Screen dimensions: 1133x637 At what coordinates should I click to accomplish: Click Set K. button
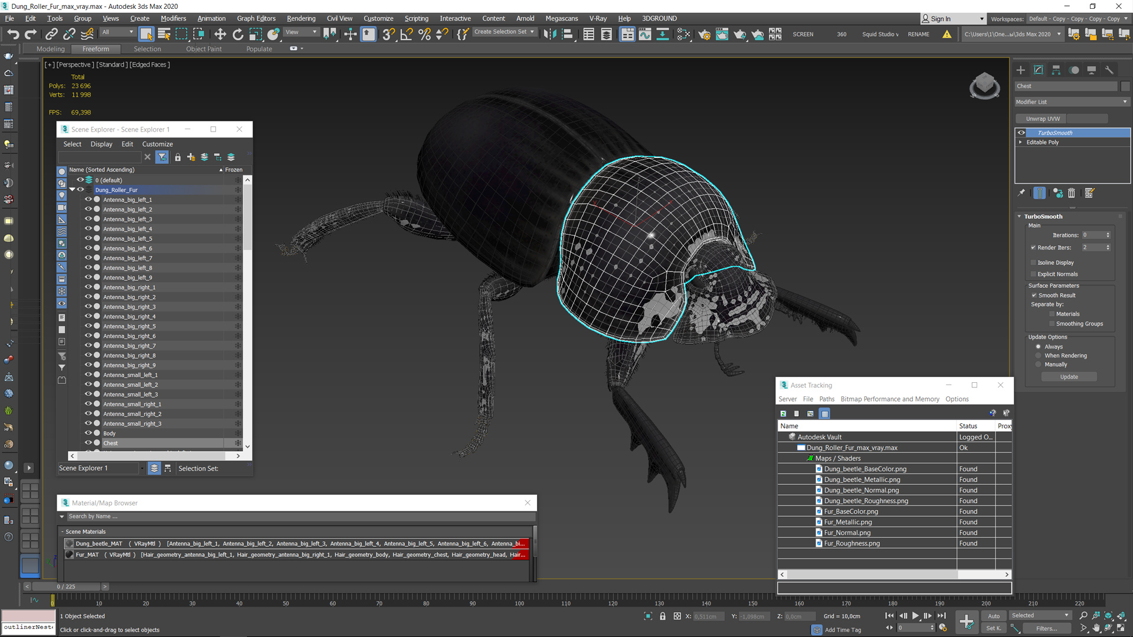pos(994,628)
